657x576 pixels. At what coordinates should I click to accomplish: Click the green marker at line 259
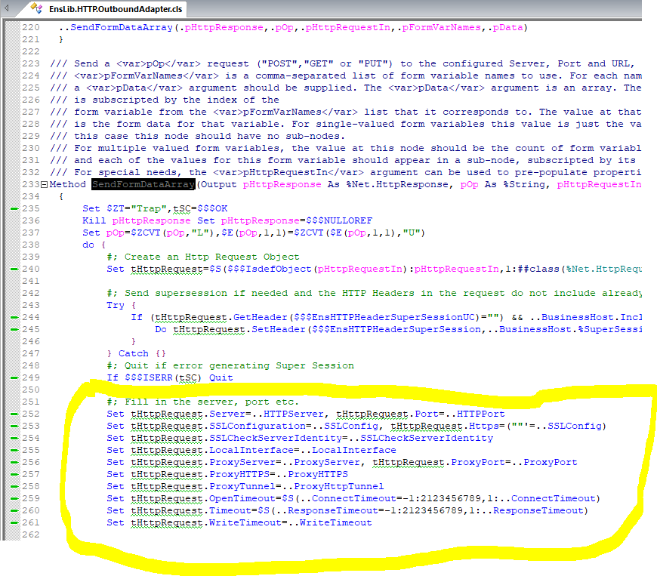(14, 498)
